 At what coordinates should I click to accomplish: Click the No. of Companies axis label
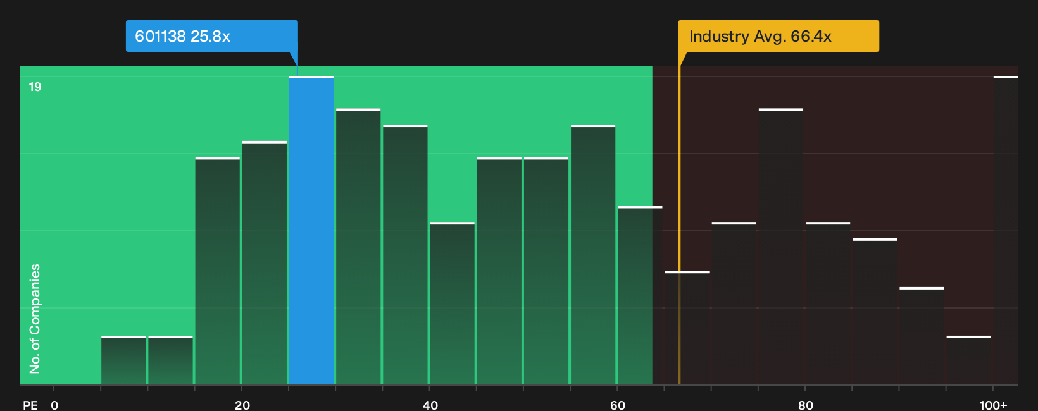pos(35,319)
